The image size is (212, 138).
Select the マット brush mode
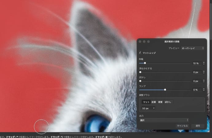click(x=146, y=102)
